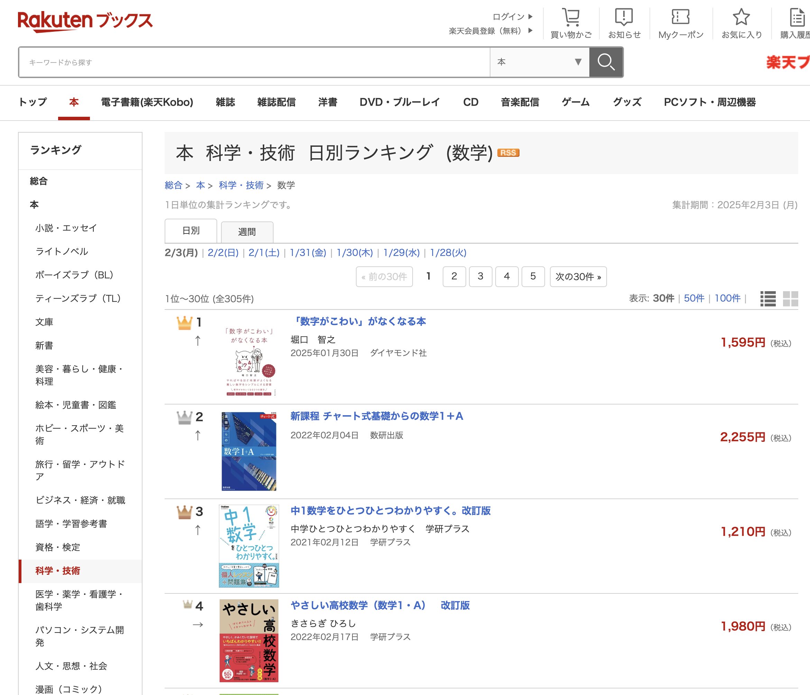Open やさしい高校数学 改訂版 title link

tap(380, 606)
